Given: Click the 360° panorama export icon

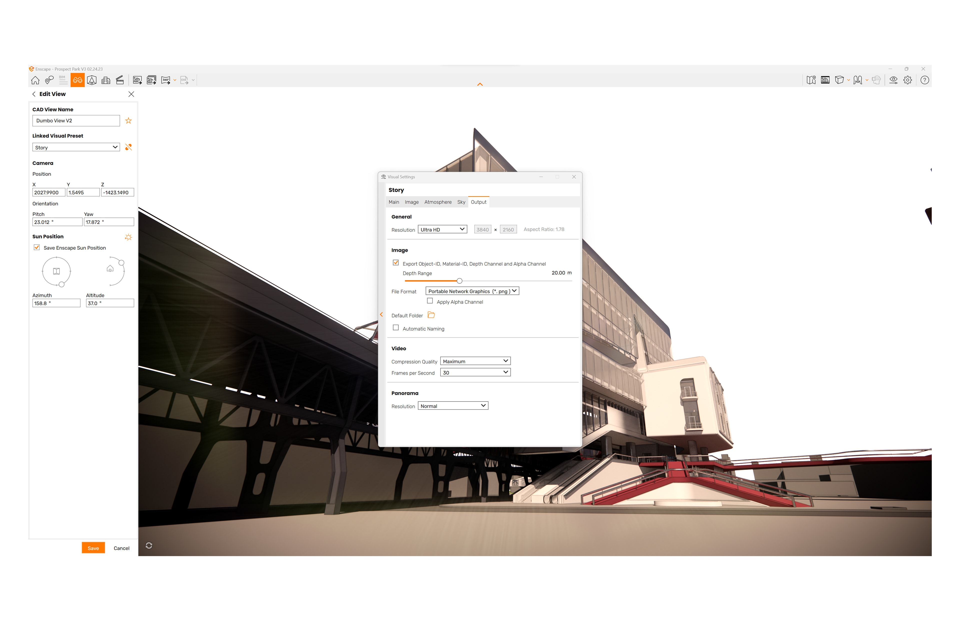Looking at the screenshot, I should [x=165, y=80].
